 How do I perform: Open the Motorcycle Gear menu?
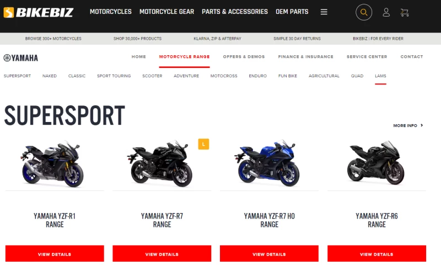[167, 12]
